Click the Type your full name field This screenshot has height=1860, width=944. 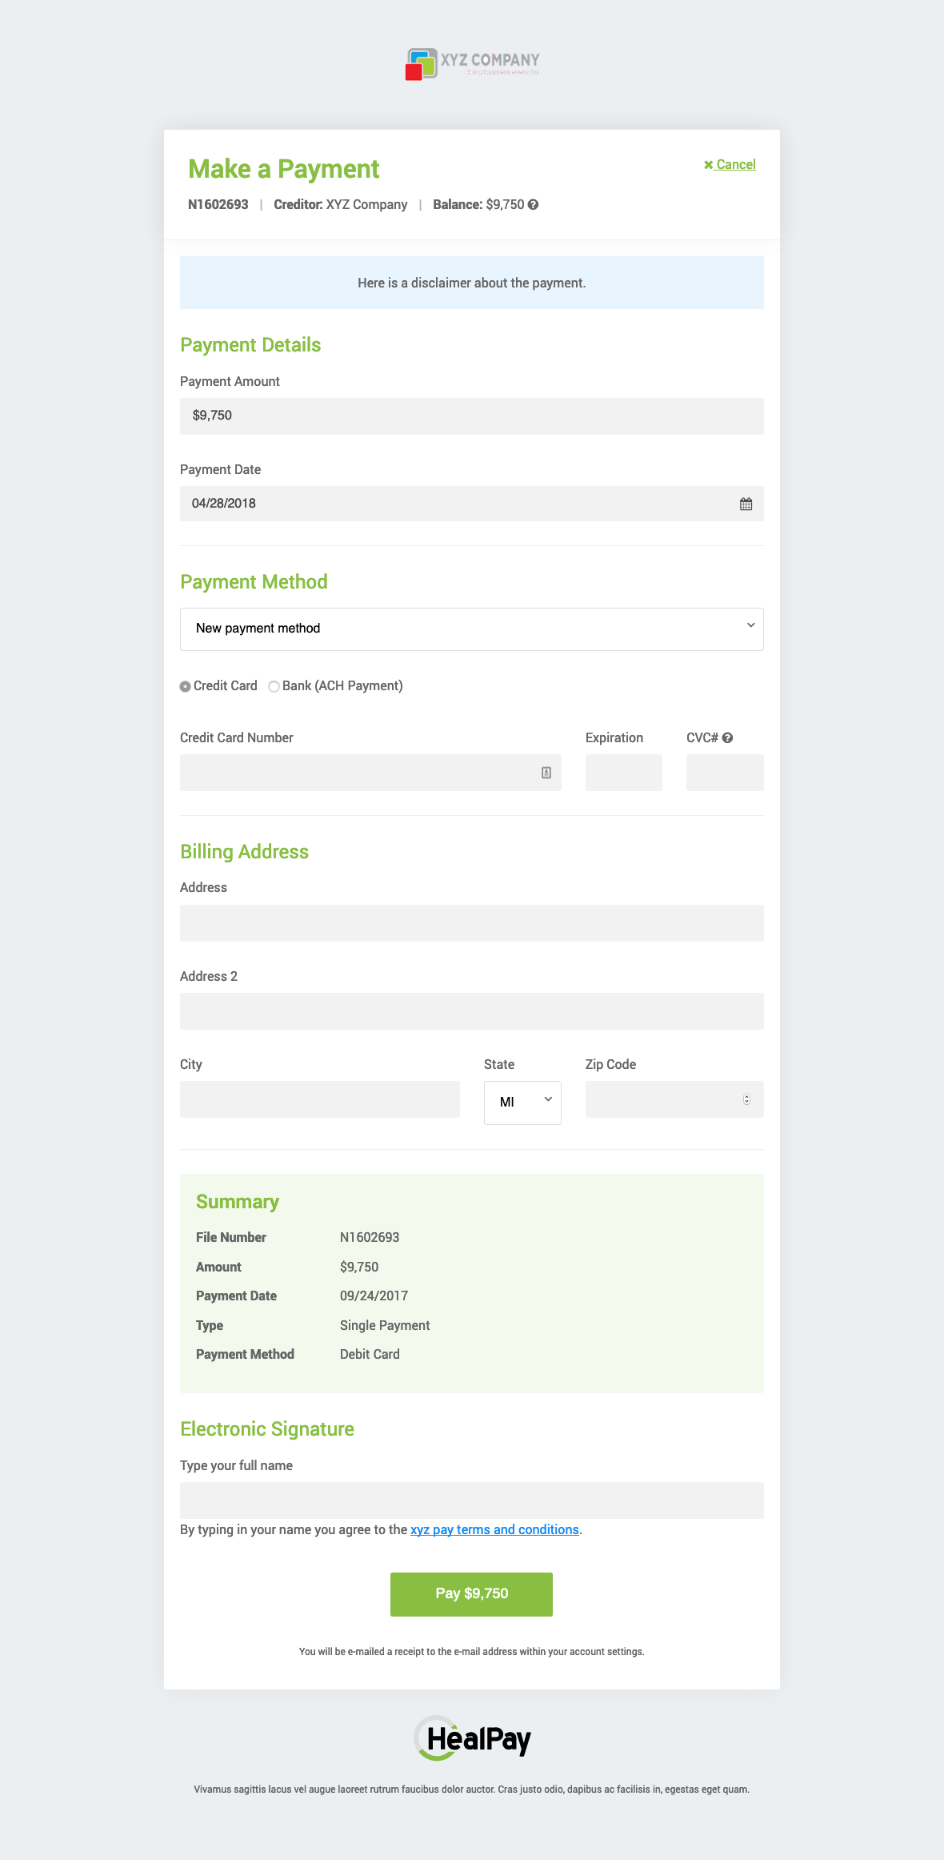(x=472, y=1500)
